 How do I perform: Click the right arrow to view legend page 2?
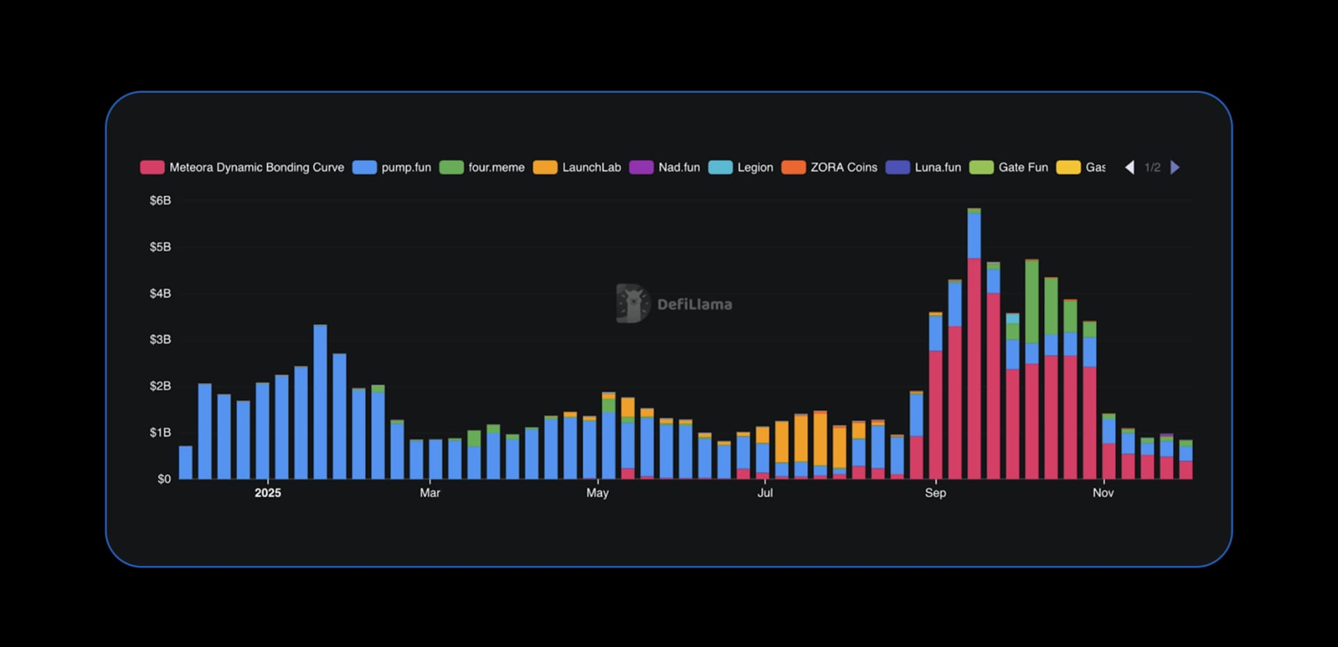coord(1176,167)
